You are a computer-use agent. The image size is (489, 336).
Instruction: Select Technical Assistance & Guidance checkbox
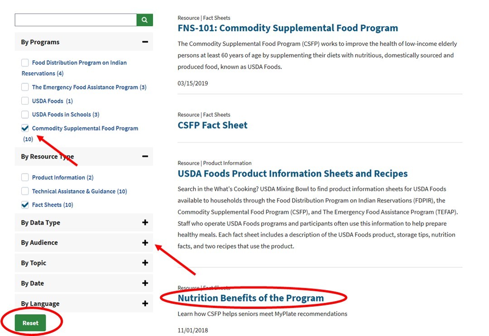point(25,191)
